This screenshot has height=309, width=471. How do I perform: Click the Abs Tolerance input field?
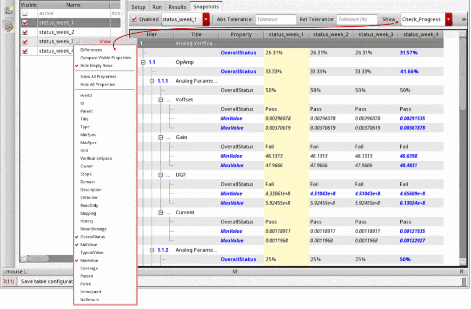tap(275, 20)
